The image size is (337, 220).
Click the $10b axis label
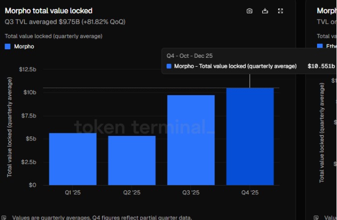click(x=29, y=92)
